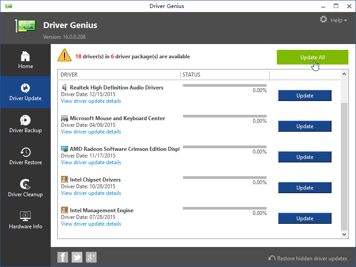Click the Realtek driver progress bar
The width and height of the screenshot is (356, 267).
(x=225, y=85)
